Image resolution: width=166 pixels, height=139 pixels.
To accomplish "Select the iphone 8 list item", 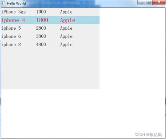I will pos(50,44).
